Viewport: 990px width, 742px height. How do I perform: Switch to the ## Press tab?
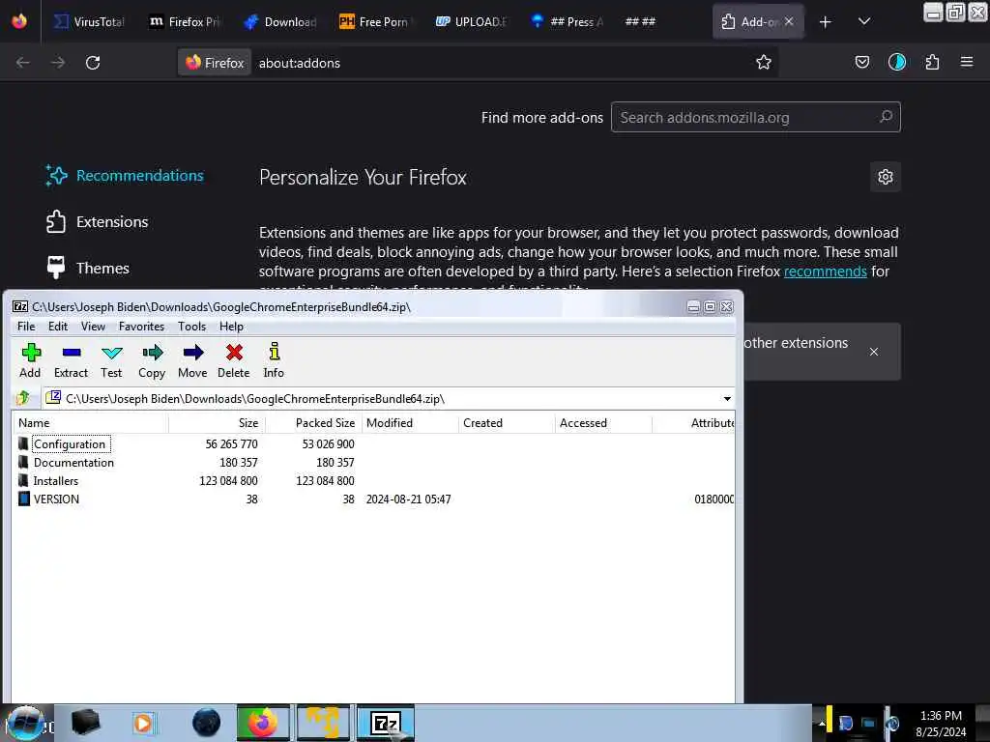click(x=567, y=22)
